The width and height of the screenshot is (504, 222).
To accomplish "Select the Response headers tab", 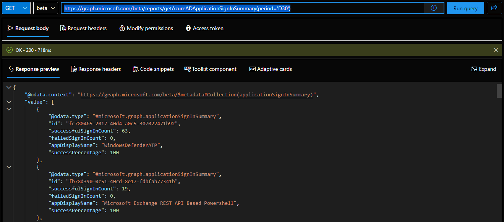I will click(x=96, y=69).
